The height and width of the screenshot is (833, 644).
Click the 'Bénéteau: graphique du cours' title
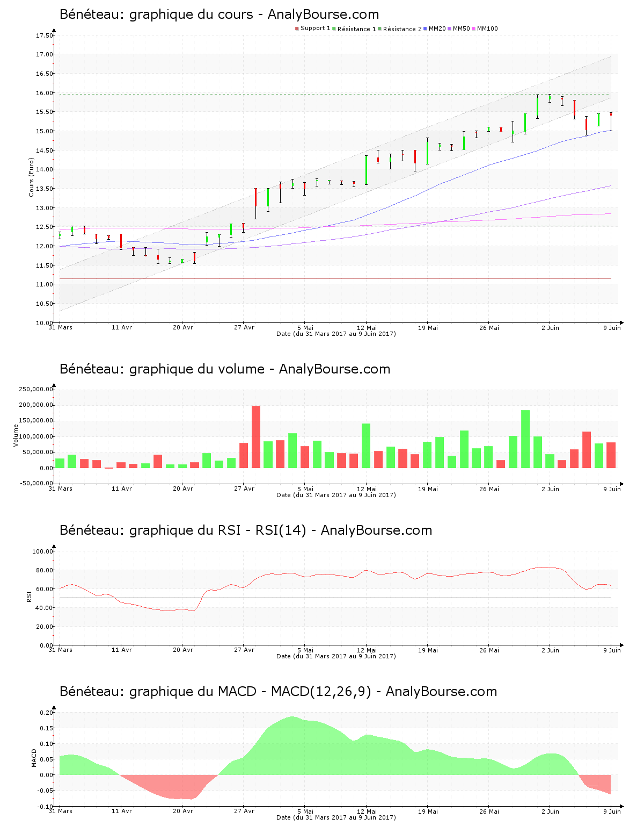click(x=156, y=15)
